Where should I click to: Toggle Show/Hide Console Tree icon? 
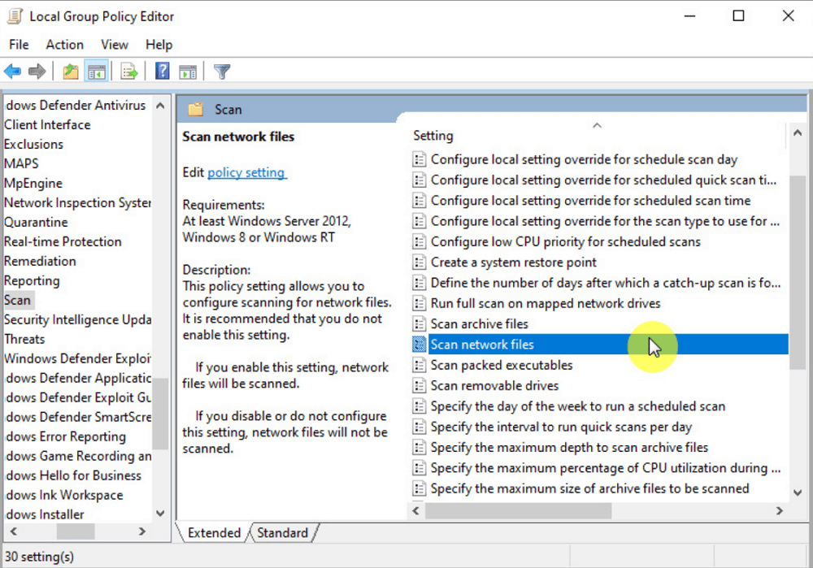[97, 72]
